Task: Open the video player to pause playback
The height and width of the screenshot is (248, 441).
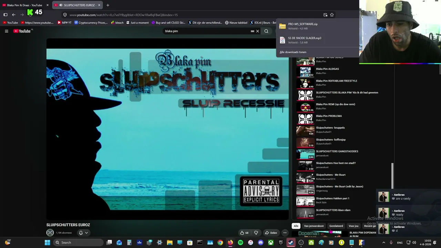Action: 167,129
